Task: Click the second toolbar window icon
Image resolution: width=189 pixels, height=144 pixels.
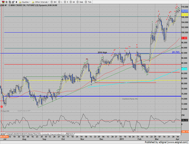Action: coord(7,2)
